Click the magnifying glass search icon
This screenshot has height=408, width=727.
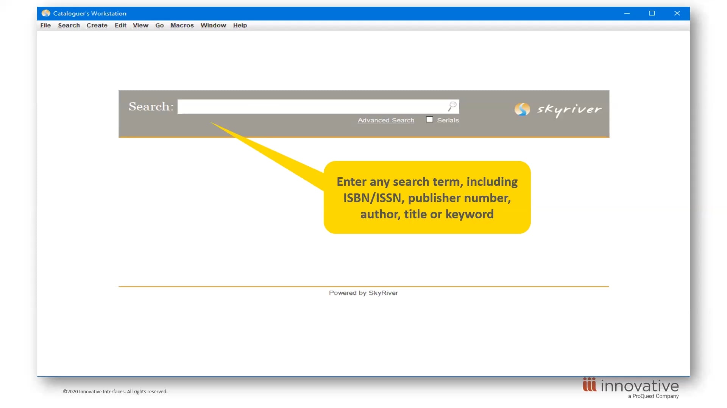[x=452, y=107]
